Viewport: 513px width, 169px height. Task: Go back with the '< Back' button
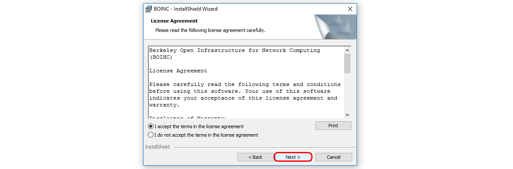(256, 157)
